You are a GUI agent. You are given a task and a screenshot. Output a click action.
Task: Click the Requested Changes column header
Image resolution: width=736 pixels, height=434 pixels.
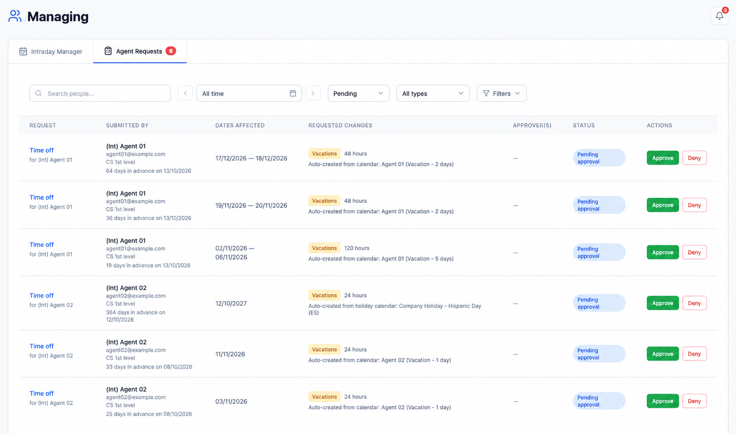tap(340, 125)
